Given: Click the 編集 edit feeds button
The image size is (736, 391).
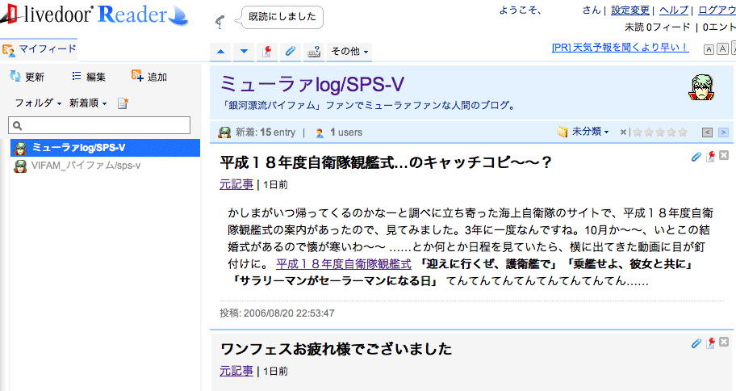Looking at the screenshot, I should tap(89, 77).
